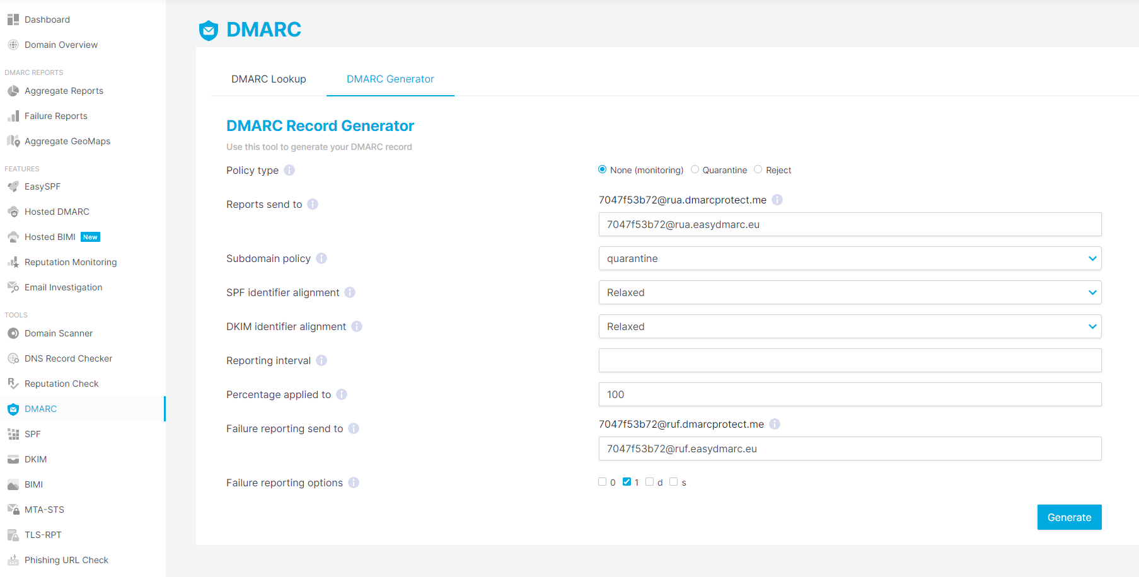Open Aggregate Reports in the sidebar
1139x577 pixels.
coord(64,91)
